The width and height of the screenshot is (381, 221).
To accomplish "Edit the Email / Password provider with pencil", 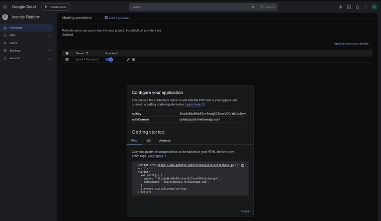I will (x=128, y=59).
